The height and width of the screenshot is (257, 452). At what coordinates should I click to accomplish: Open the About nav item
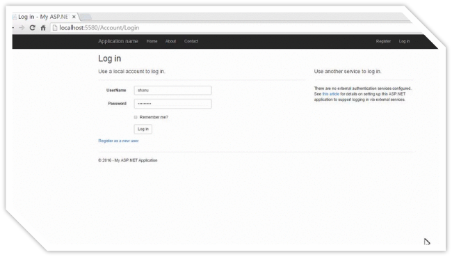[x=170, y=41]
